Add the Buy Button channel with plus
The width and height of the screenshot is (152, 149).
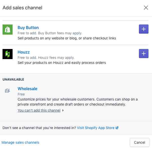coord(143,29)
